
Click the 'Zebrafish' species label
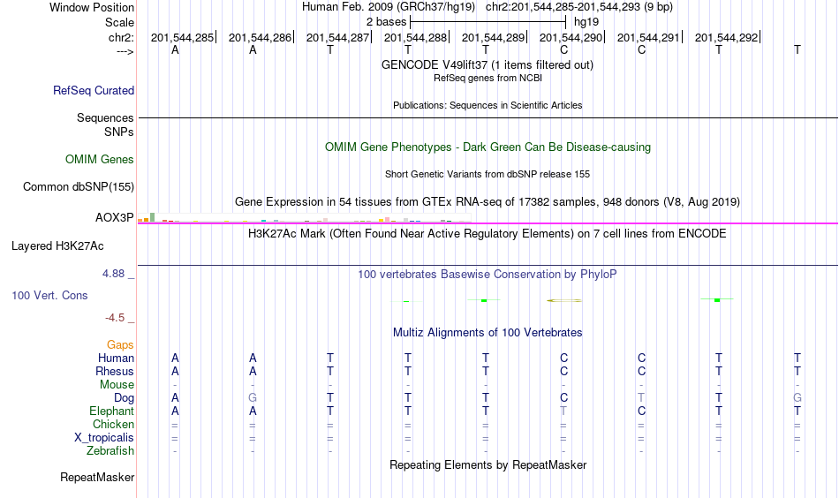110,450
